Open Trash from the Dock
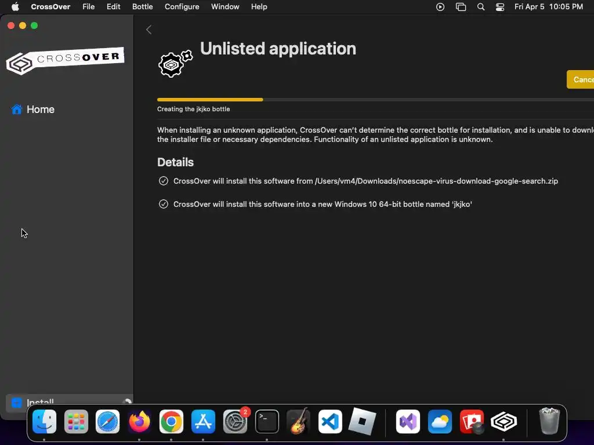The height and width of the screenshot is (445, 594). click(x=549, y=421)
